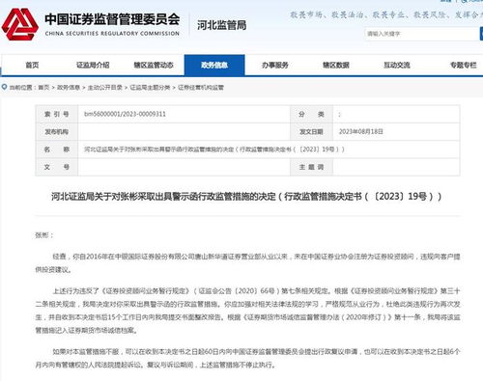
Task: Click the paragraph beginning 经查
Action: pos(247,263)
